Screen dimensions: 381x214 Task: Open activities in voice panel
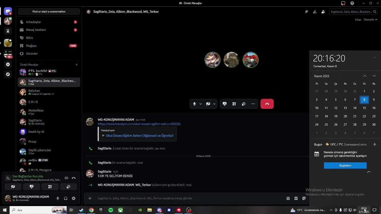pos(50,187)
